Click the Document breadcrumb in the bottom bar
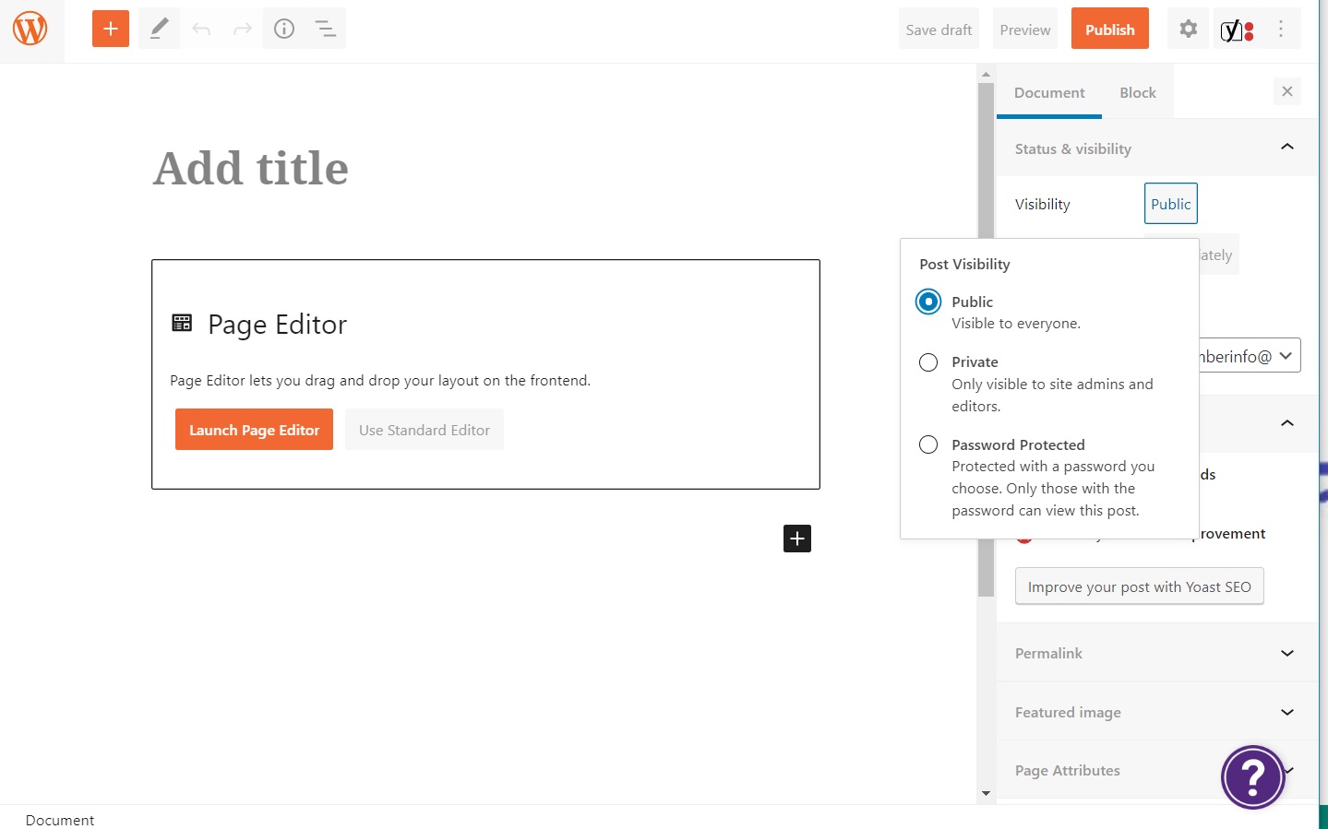Viewport: 1328px width, 829px height. point(60,820)
